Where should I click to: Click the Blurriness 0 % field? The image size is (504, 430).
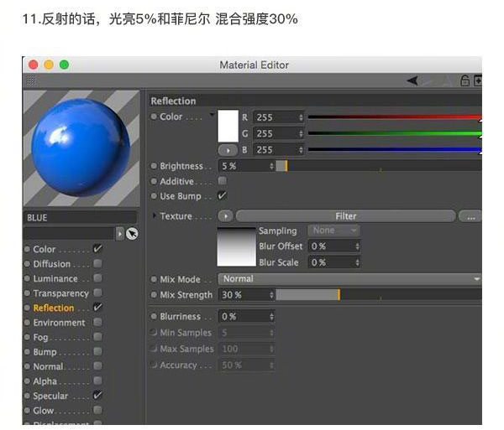click(246, 317)
